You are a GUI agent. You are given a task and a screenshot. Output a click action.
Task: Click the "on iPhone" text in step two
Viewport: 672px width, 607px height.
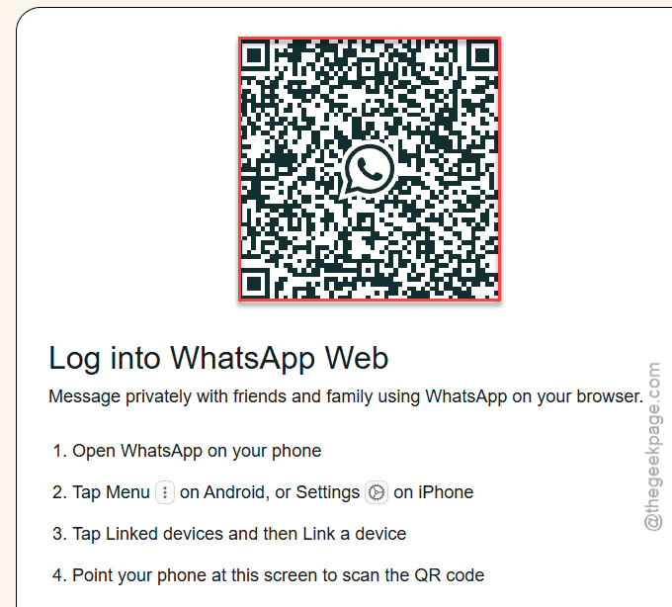point(433,492)
